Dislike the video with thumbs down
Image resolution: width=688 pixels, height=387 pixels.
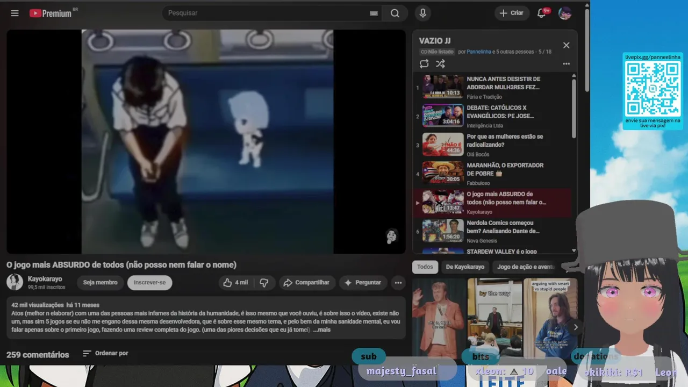tap(264, 283)
